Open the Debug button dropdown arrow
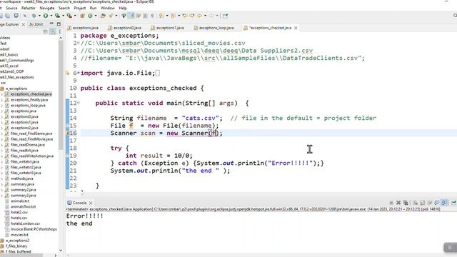This screenshot has width=457, height=257. tap(39, 16)
